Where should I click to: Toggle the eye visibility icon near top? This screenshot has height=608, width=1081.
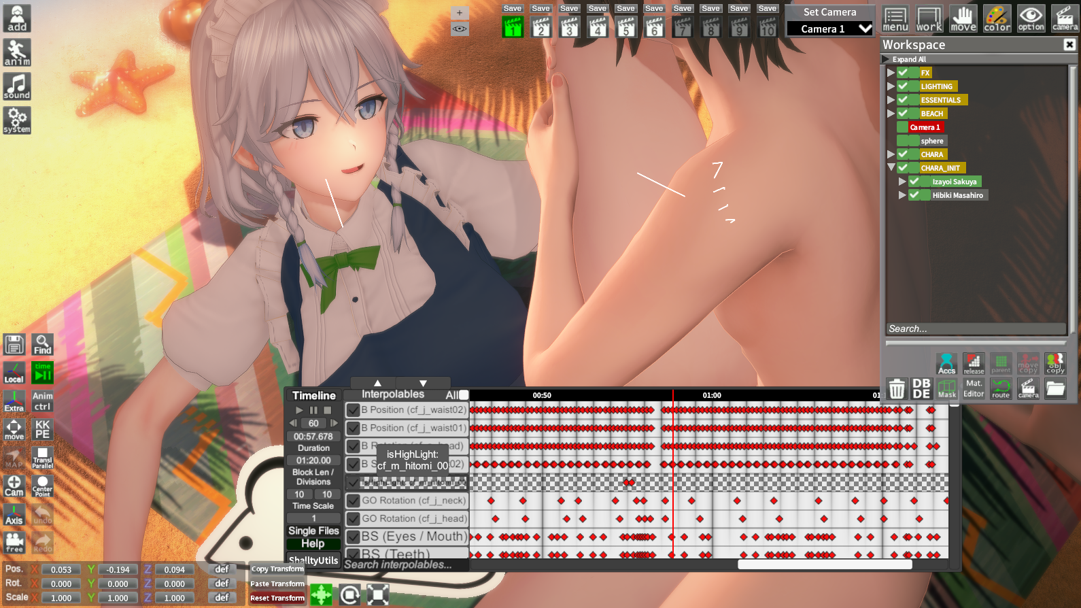pos(460,29)
